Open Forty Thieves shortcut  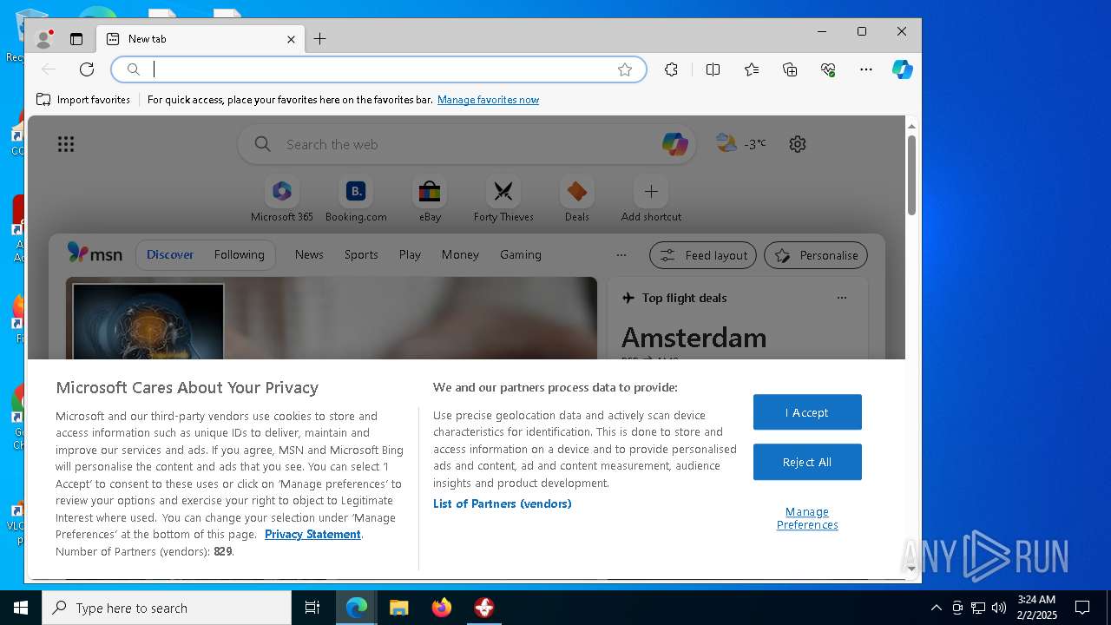point(503,200)
